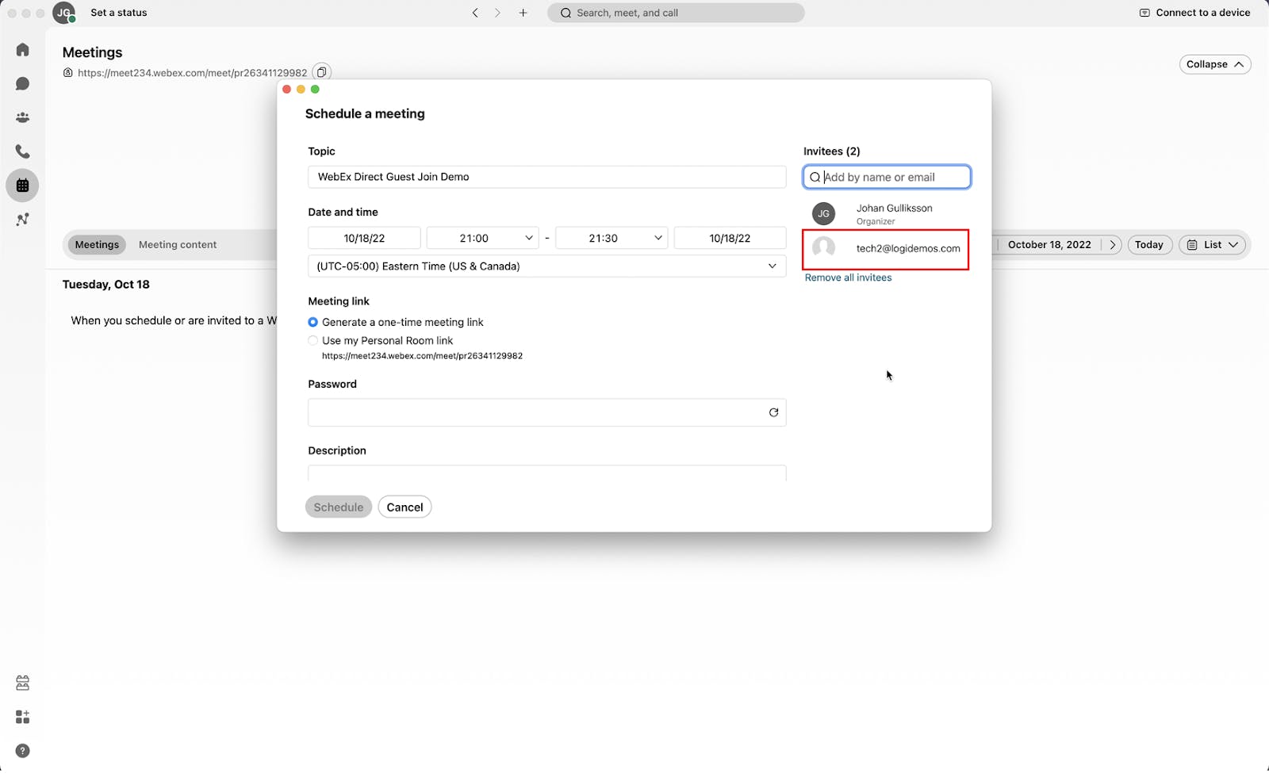Open the List view dropdown
Screen dimensions: 1269x777
pos(1213,245)
